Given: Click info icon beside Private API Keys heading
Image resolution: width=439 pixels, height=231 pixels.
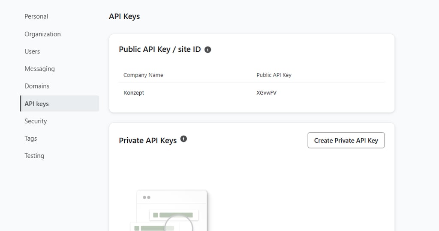Looking at the screenshot, I should (x=183, y=139).
